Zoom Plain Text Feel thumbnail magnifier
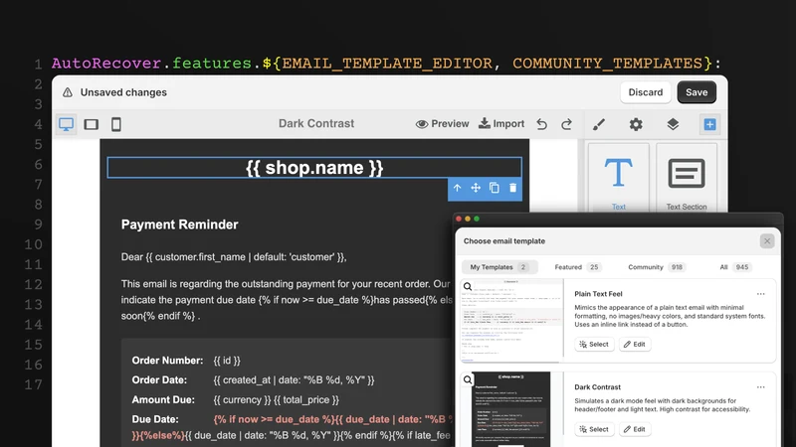The width and height of the screenshot is (796, 447). click(468, 287)
